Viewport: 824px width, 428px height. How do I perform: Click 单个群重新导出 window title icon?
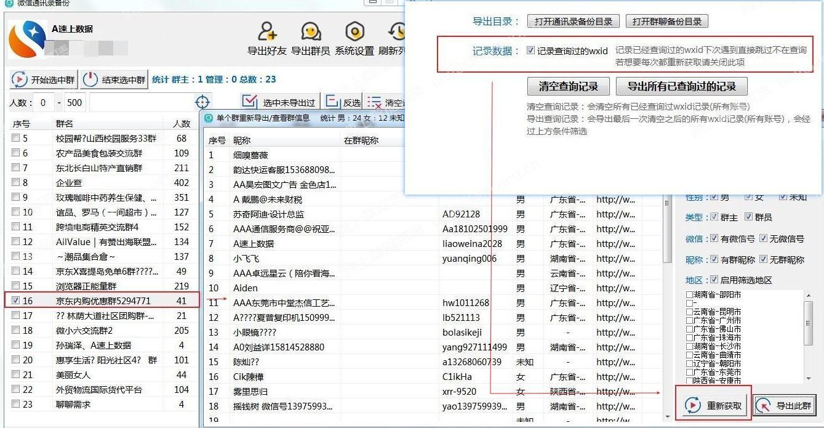(209, 118)
